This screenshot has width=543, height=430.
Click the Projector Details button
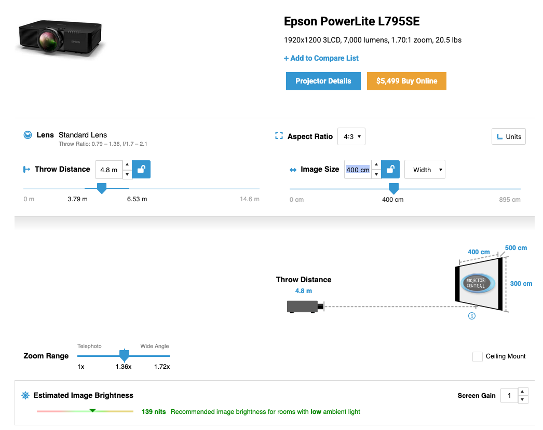click(323, 81)
